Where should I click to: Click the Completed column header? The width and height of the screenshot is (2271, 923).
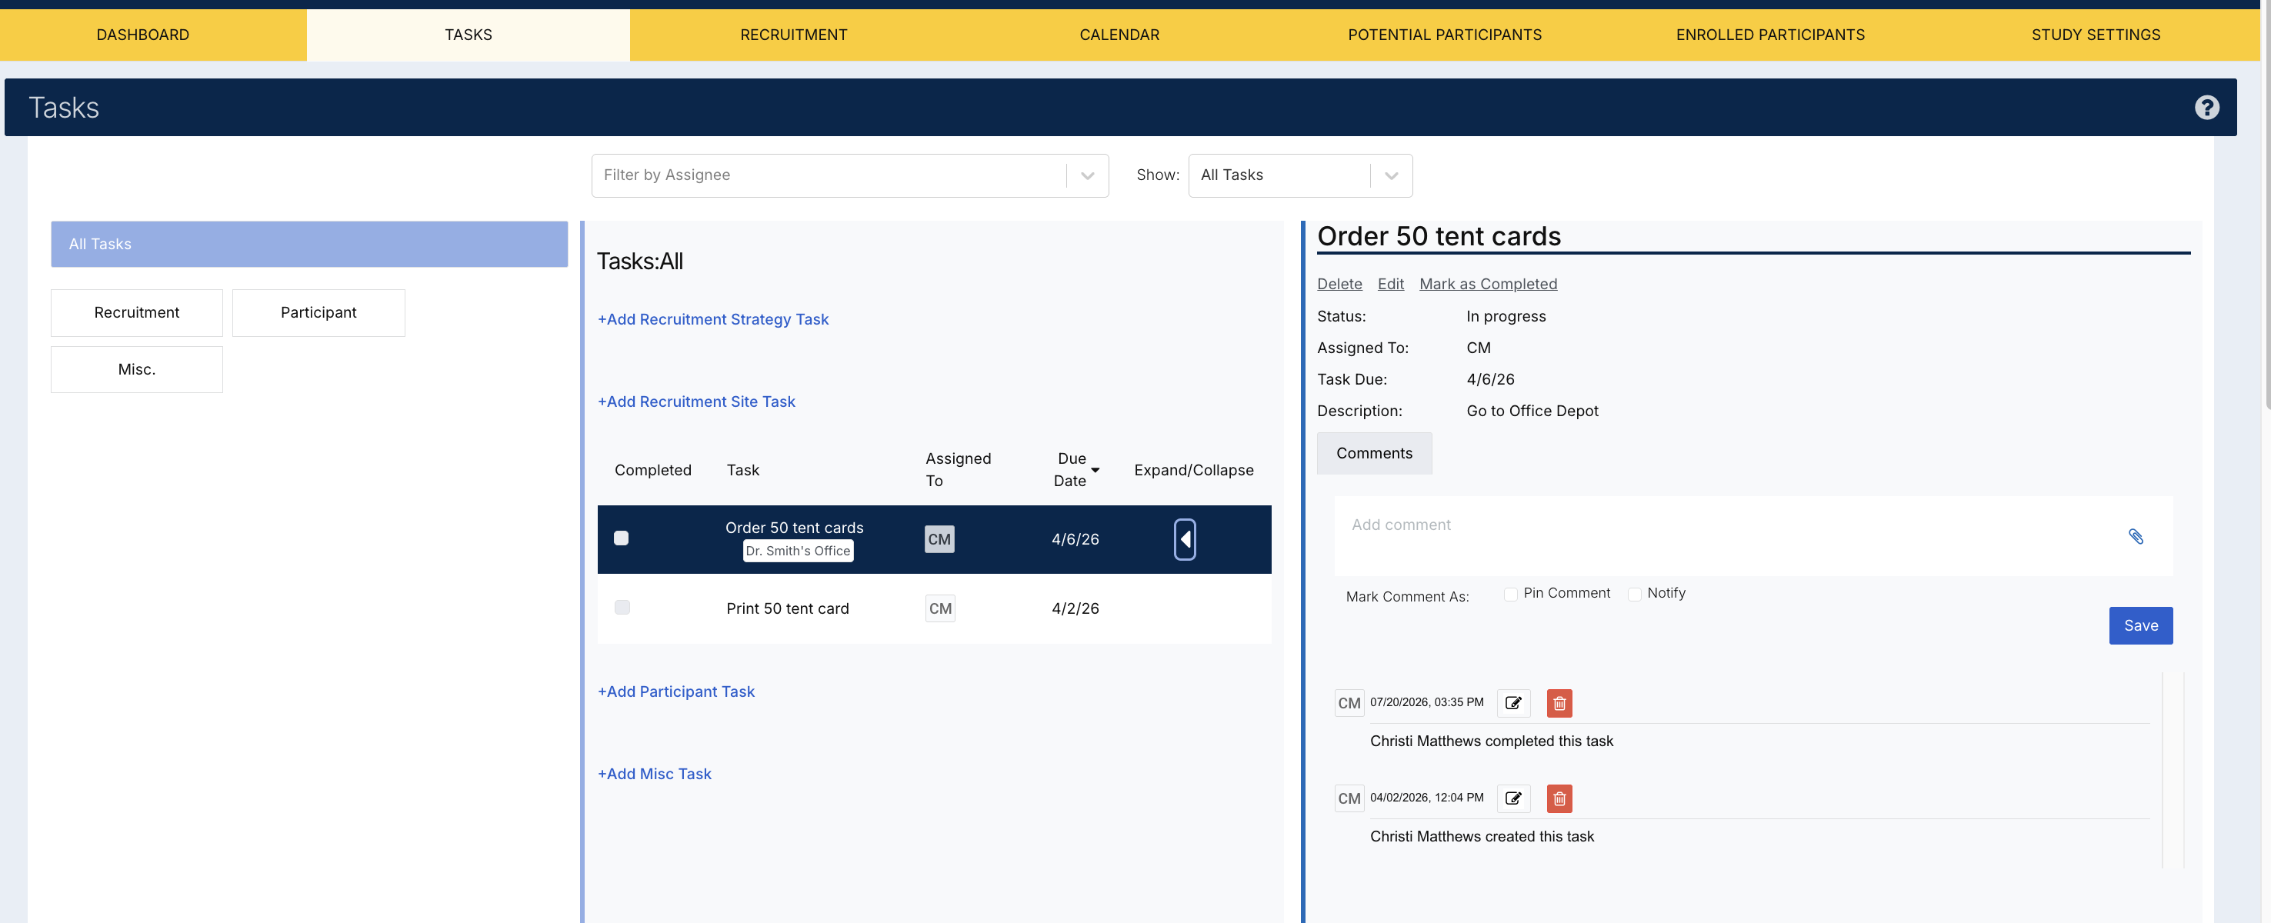(652, 470)
